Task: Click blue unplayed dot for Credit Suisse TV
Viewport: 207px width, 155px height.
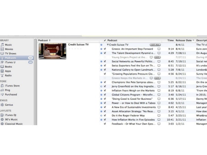Action: [102, 45]
